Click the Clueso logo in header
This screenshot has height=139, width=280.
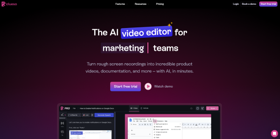[x=9, y=4]
